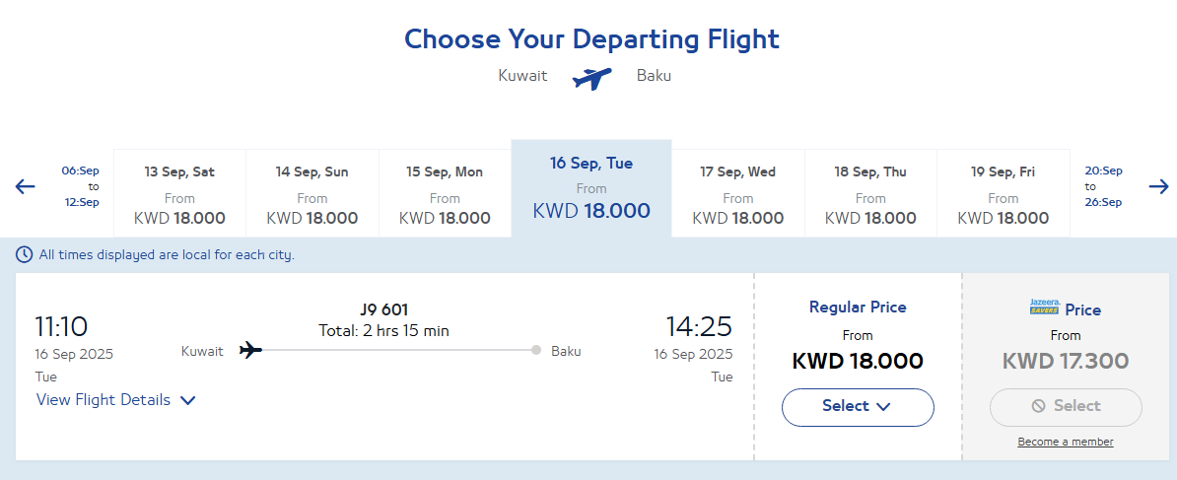Click the 06:Sep to 12:Sep week range
This screenshot has width=1177, height=480.
80,186
